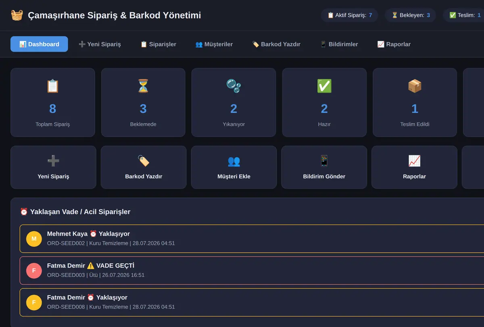Click the Yıkanıyor label text

(x=234, y=124)
